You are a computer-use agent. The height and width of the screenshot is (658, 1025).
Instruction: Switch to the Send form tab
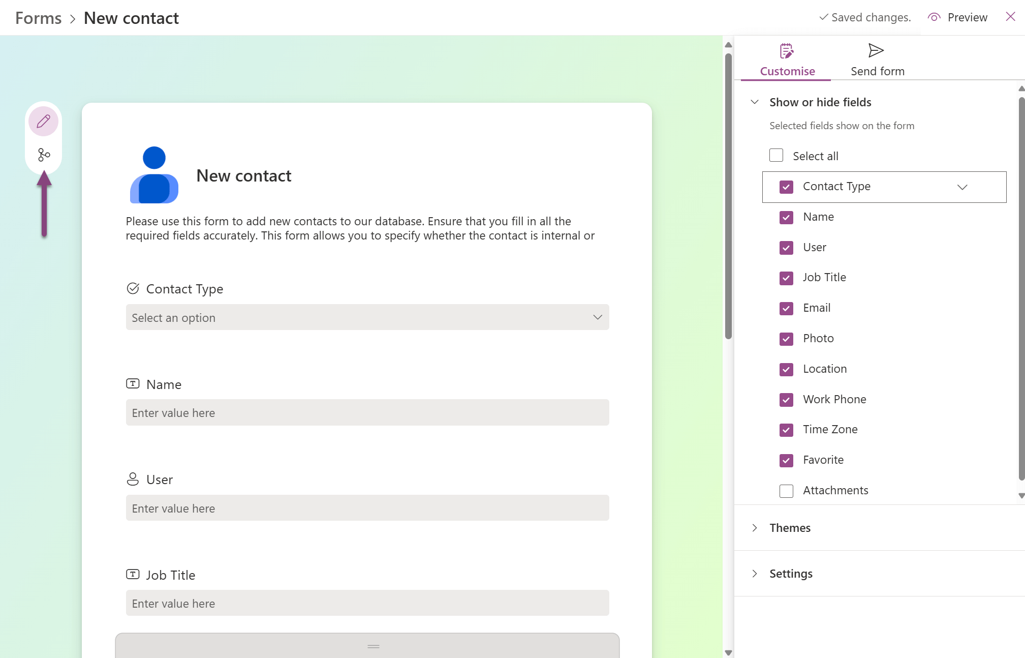pyautogui.click(x=877, y=58)
